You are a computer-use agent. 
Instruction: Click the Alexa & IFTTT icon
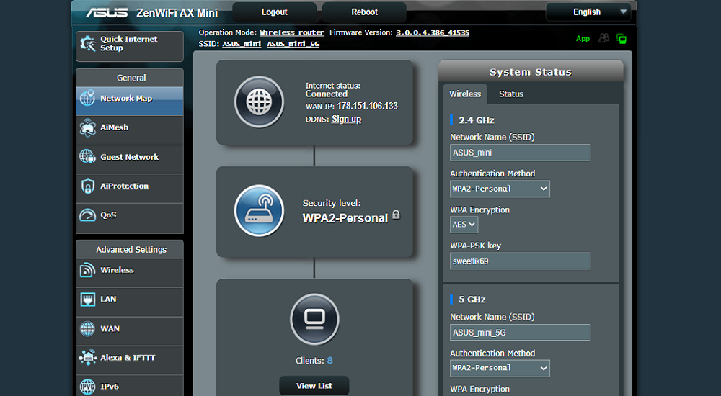pyautogui.click(x=87, y=357)
